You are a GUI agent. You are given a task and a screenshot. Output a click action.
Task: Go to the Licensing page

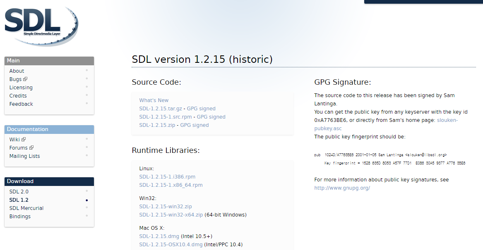pos(21,88)
